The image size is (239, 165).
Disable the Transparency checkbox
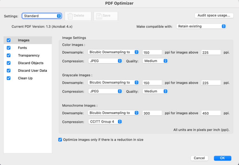9,55
